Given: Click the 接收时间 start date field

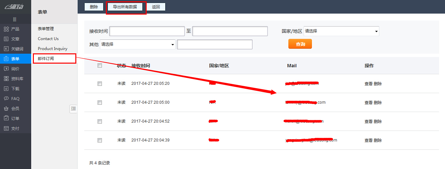Looking at the screenshot, I should (147, 31).
